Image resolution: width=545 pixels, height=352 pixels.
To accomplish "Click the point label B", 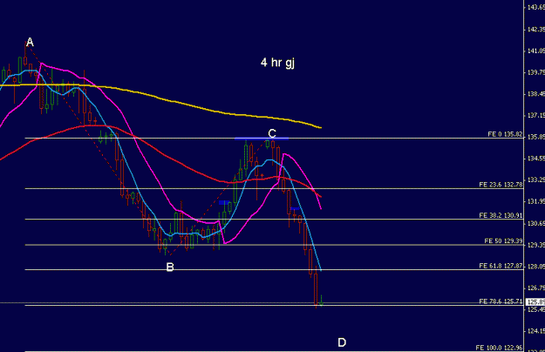I will [x=170, y=267].
